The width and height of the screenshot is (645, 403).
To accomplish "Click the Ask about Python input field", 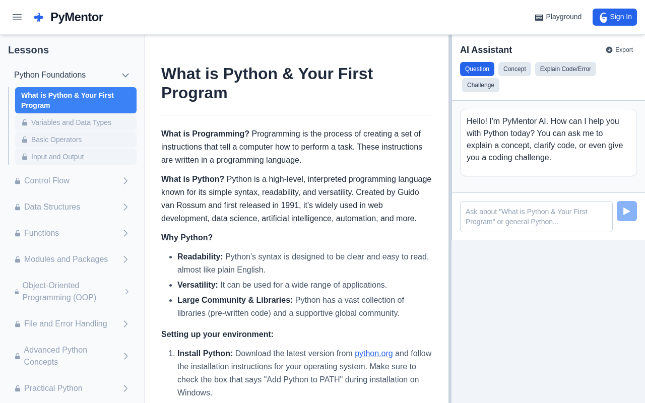I will coord(536,217).
